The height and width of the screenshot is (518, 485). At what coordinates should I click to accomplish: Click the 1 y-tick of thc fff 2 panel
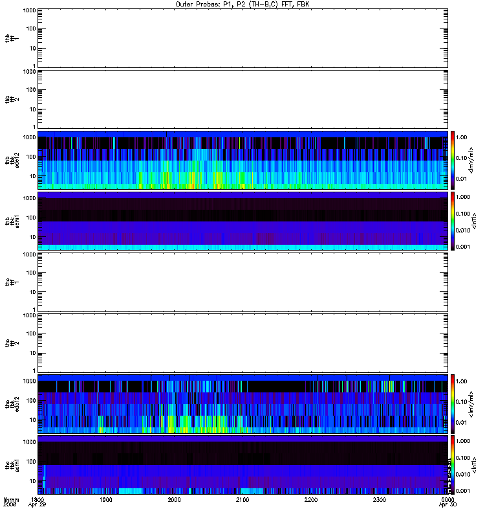34,370
